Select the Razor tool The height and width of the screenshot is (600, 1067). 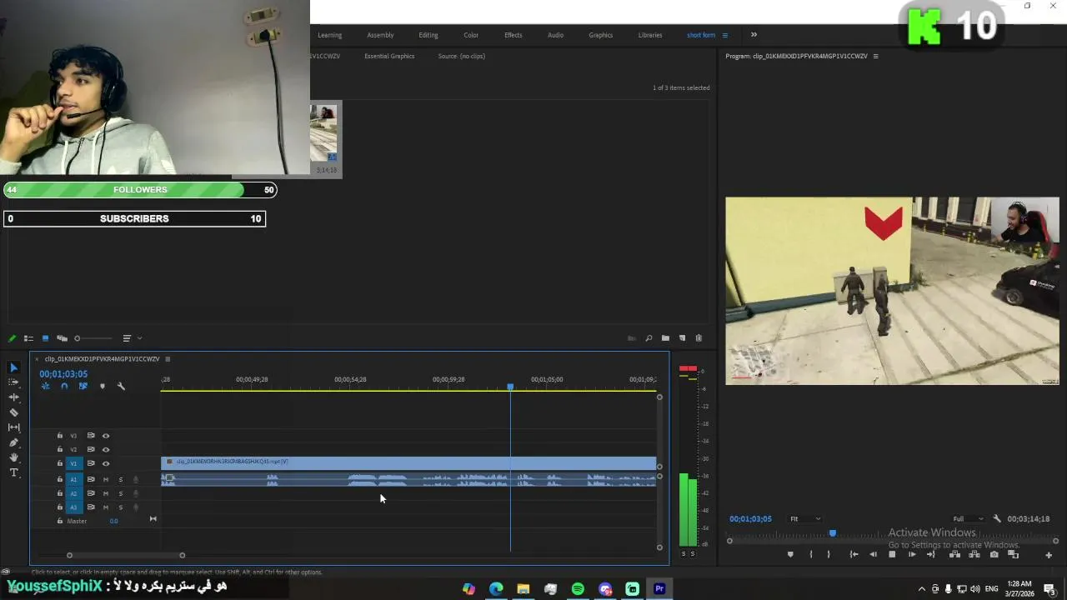pos(13,412)
